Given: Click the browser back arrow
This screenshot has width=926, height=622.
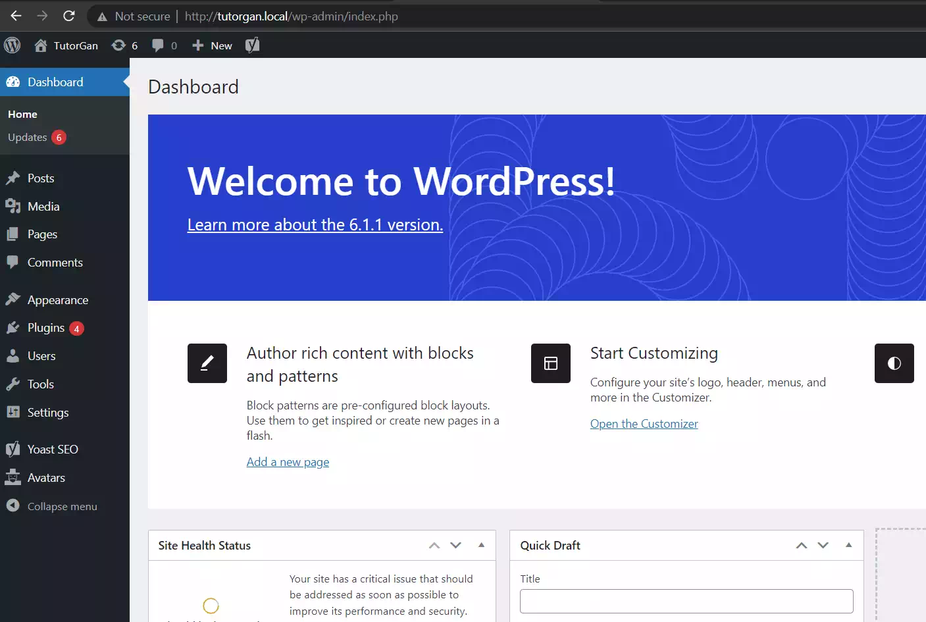Looking at the screenshot, I should (16, 16).
